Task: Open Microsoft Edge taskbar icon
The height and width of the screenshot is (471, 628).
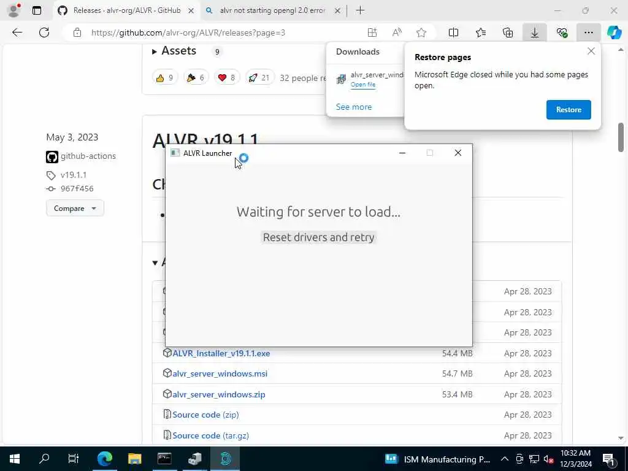Action: click(x=104, y=459)
